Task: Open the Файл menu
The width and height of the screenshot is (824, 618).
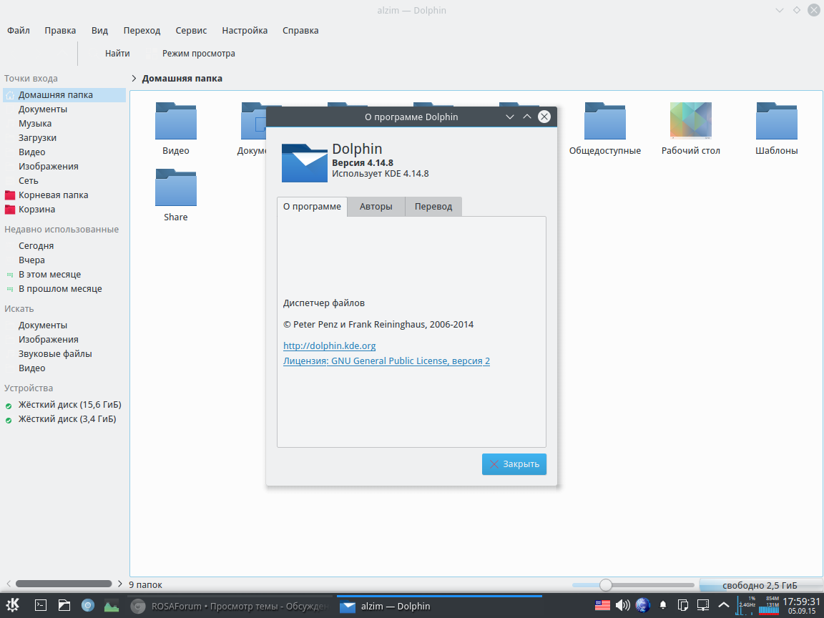Action: [19, 31]
